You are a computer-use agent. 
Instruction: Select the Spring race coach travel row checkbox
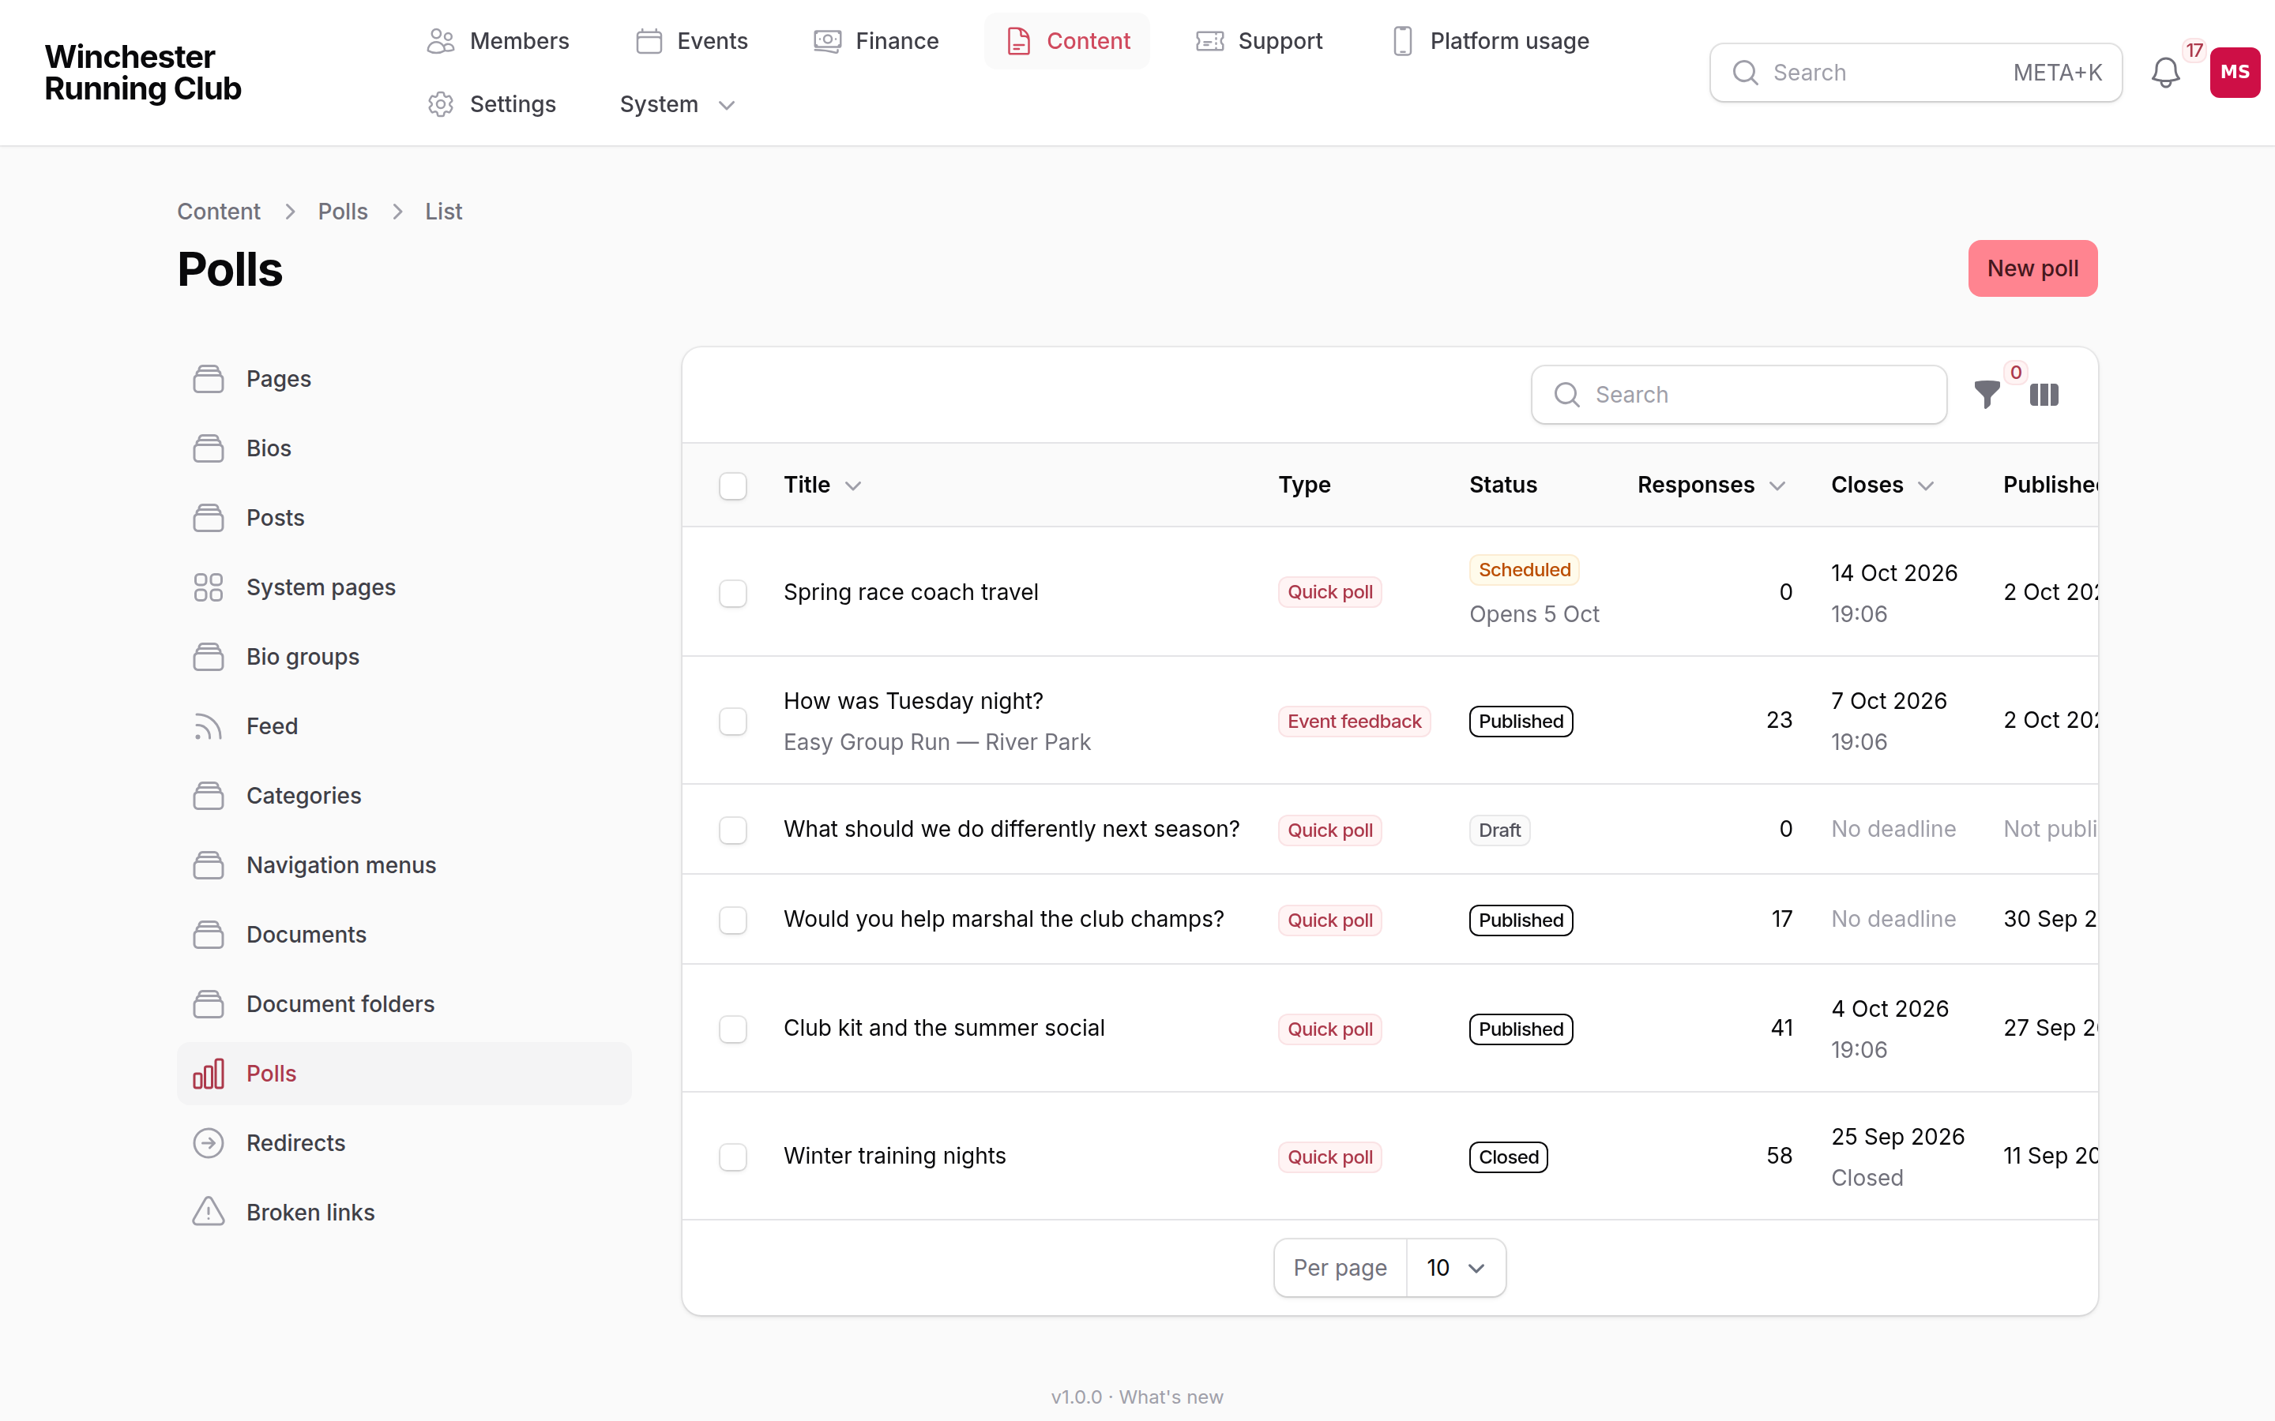[x=733, y=593]
